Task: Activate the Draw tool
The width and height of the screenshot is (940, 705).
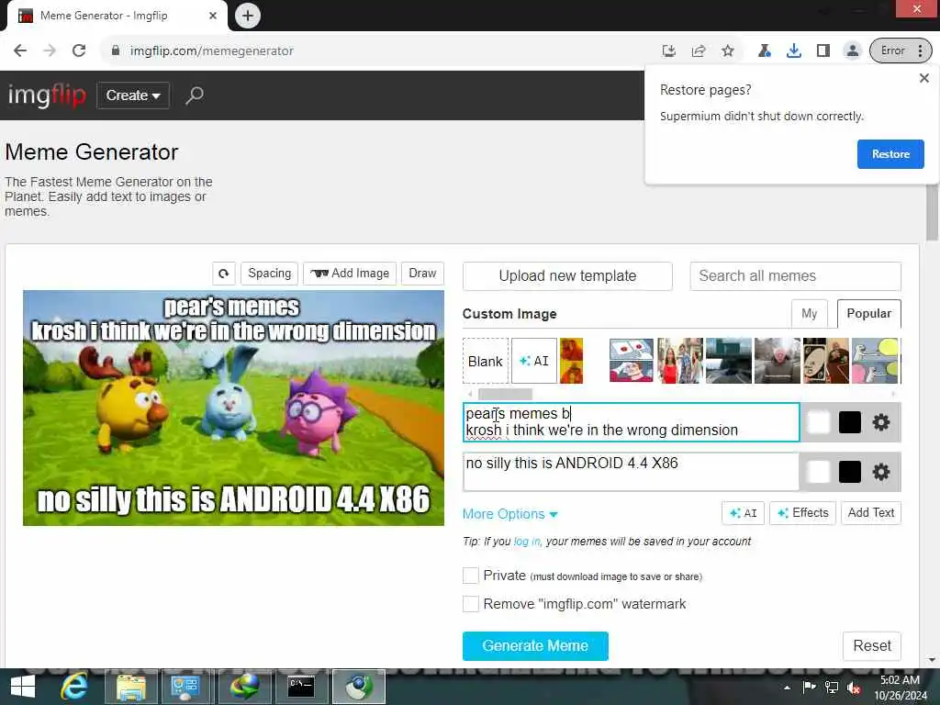Action: 422,274
